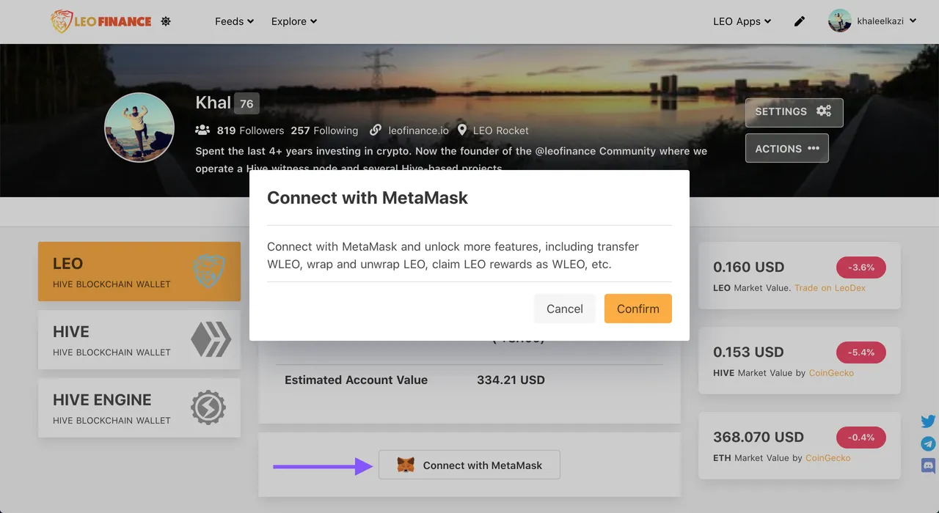Open the Telegram social icon

click(928, 443)
